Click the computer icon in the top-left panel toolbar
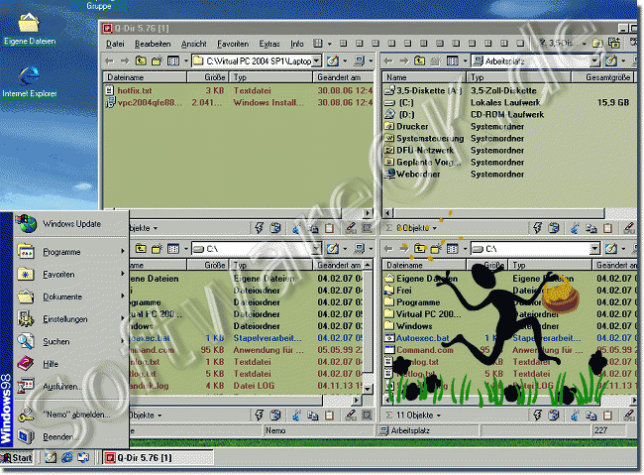 click(360, 61)
